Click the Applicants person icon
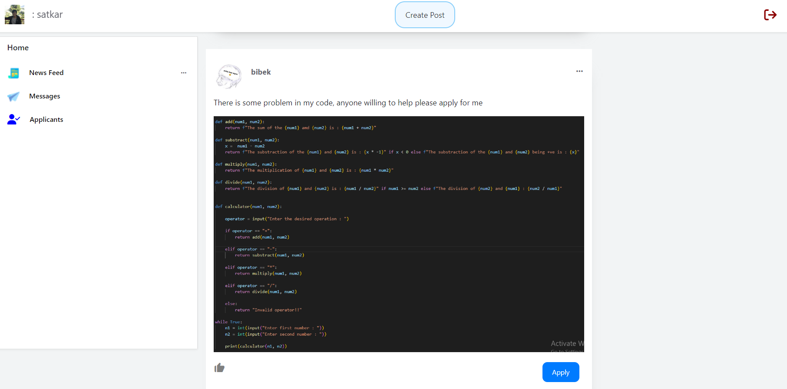Viewport: 787px width, 389px height. [14, 119]
